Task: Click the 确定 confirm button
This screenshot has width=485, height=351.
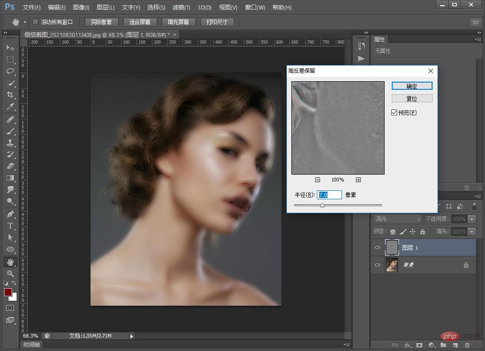Action: [x=411, y=86]
